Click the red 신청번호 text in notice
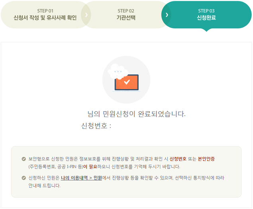The height and width of the screenshot is (209, 253). (178, 159)
